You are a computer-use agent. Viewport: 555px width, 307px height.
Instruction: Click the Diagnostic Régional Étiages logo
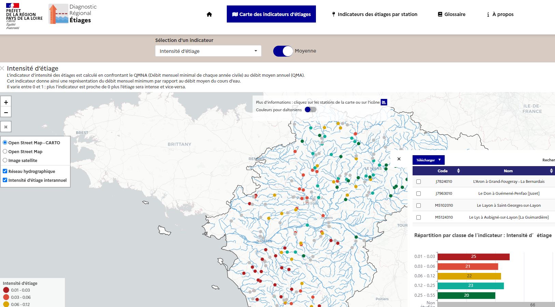73,14
